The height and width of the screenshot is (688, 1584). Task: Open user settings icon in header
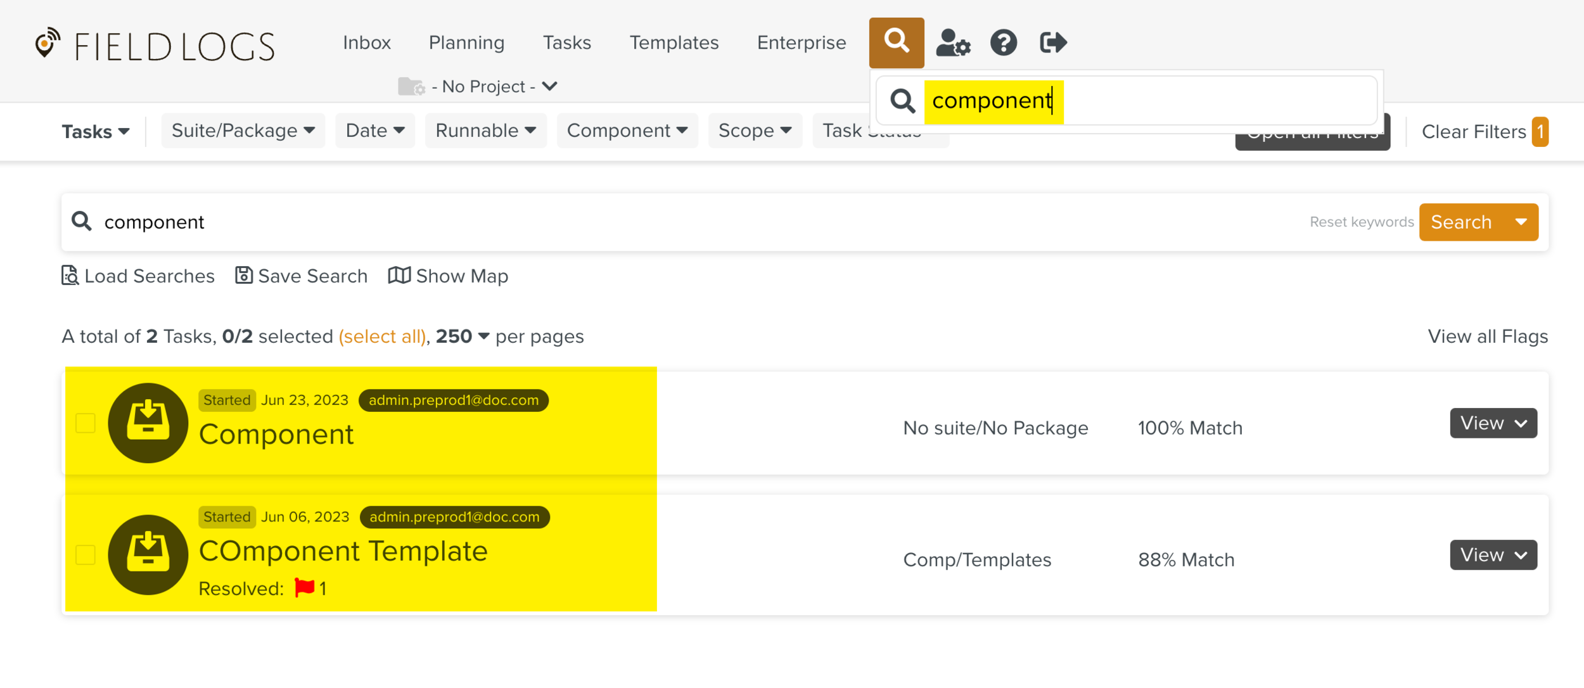[x=952, y=43]
